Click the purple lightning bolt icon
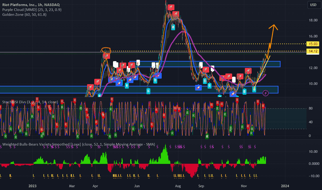 tap(266, 93)
